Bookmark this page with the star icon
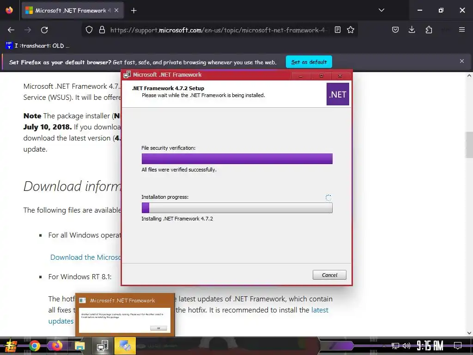Viewport: 473px width, 355px height. click(x=351, y=30)
